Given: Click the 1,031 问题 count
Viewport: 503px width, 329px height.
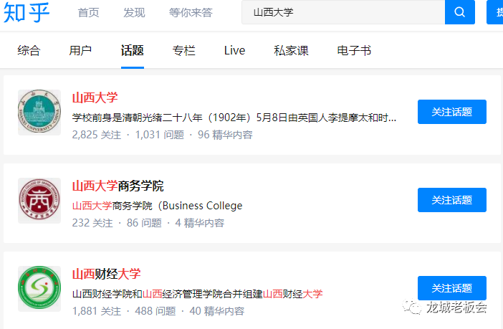Looking at the screenshot, I should (x=160, y=135).
